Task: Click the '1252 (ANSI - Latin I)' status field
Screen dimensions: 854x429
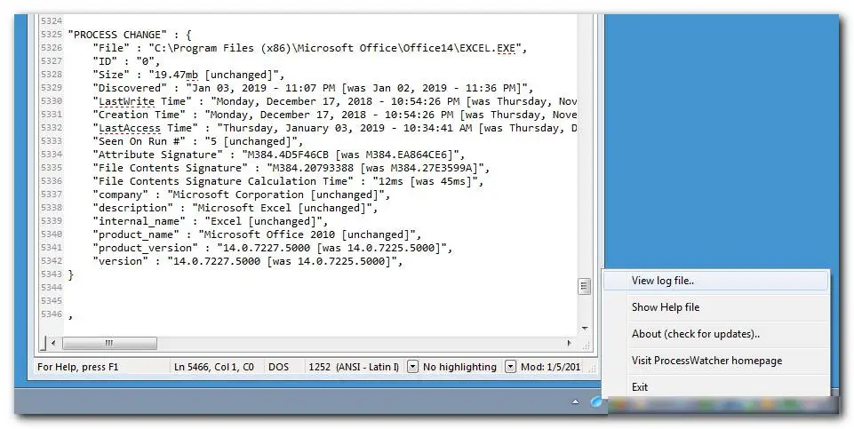Action: point(353,367)
